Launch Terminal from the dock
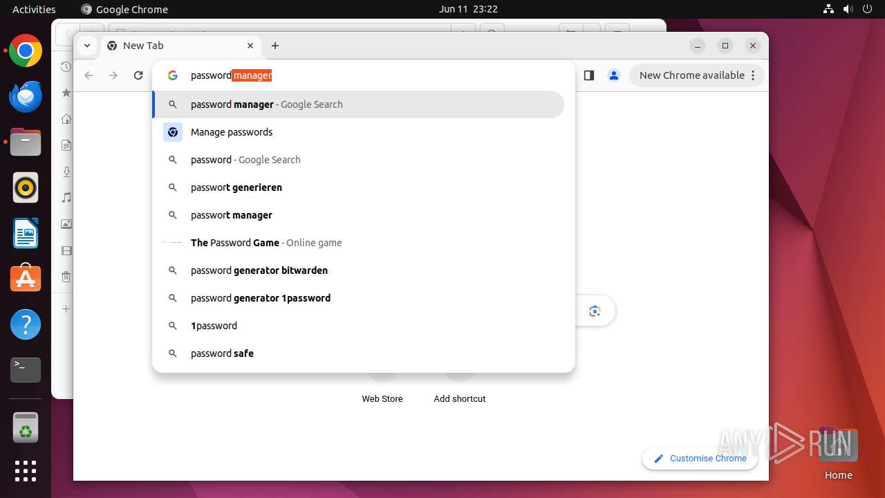The height and width of the screenshot is (498, 885). pyautogui.click(x=26, y=370)
